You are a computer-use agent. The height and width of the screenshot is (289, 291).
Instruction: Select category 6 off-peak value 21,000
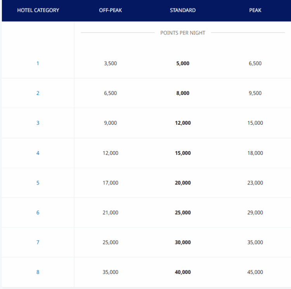coord(111,213)
